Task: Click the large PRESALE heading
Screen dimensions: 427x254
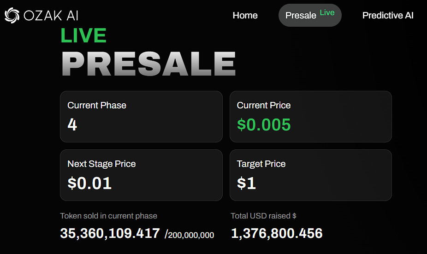Action: click(x=148, y=64)
